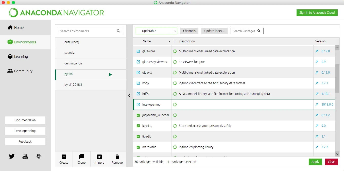344x171 pixels.
Task: Click the magnifier icon in Search Packages
Action: point(259,31)
